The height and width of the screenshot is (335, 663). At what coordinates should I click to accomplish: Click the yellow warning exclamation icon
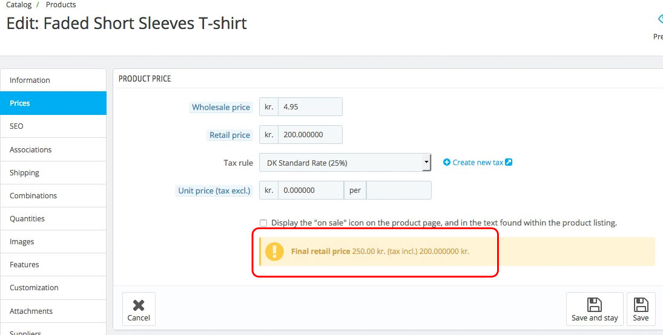274,252
